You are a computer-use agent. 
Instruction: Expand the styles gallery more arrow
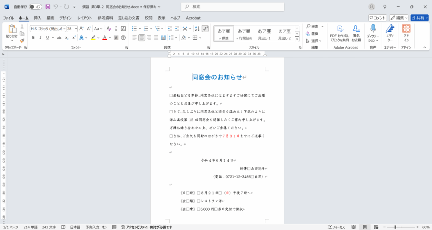click(297, 39)
